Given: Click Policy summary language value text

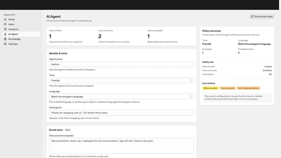Looking at the screenshot, I should point(254,44).
